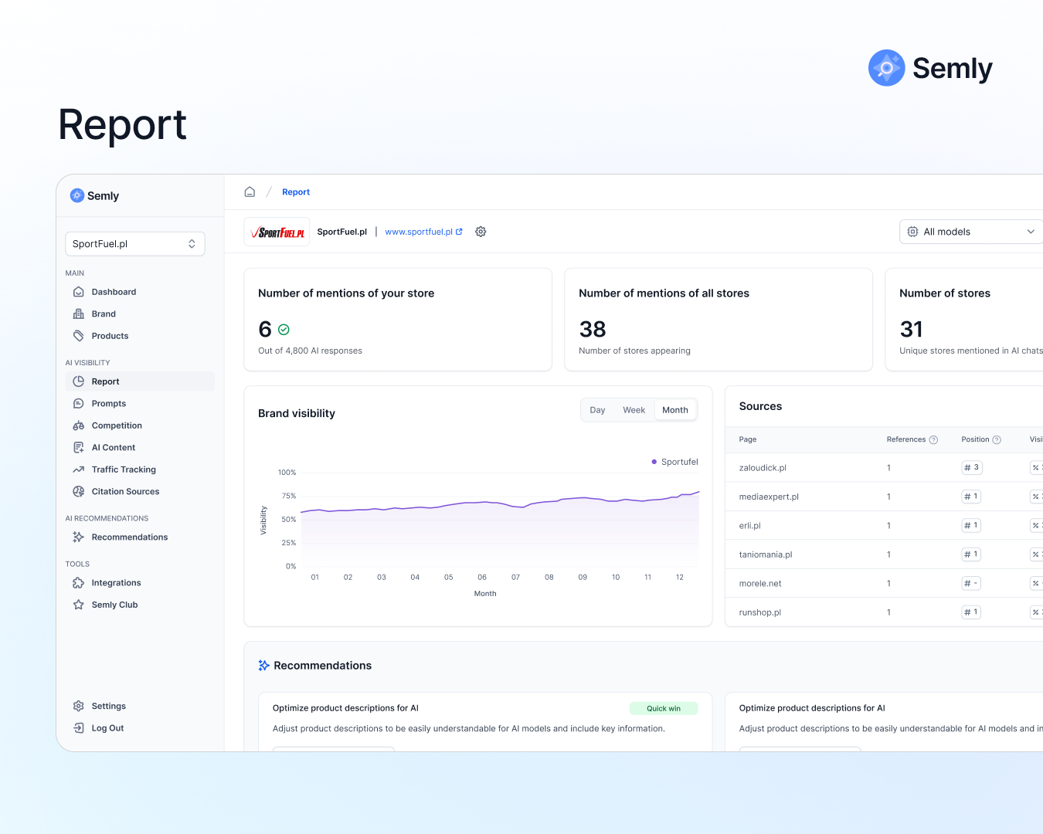Switch chart to Week view
Screen dimensions: 1043x834
pyautogui.click(x=634, y=410)
